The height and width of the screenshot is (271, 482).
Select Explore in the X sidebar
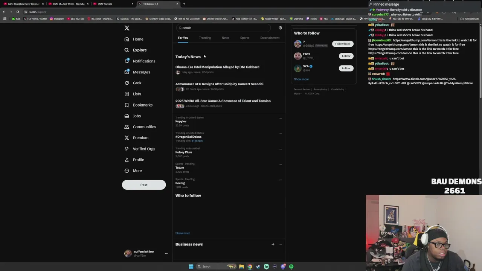(x=136, y=50)
